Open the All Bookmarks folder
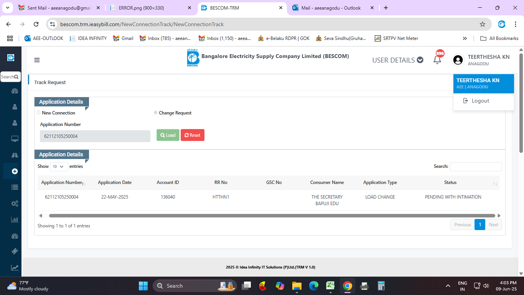 pos(499,38)
